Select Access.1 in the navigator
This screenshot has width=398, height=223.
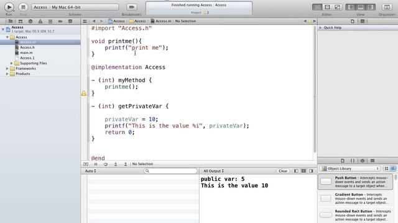pyautogui.click(x=27, y=58)
